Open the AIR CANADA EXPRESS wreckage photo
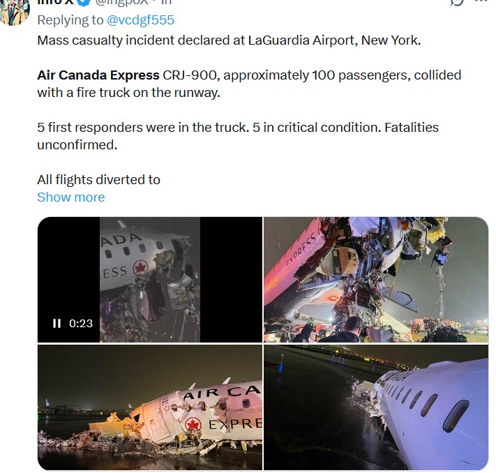The width and height of the screenshot is (496, 473). tap(150, 407)
